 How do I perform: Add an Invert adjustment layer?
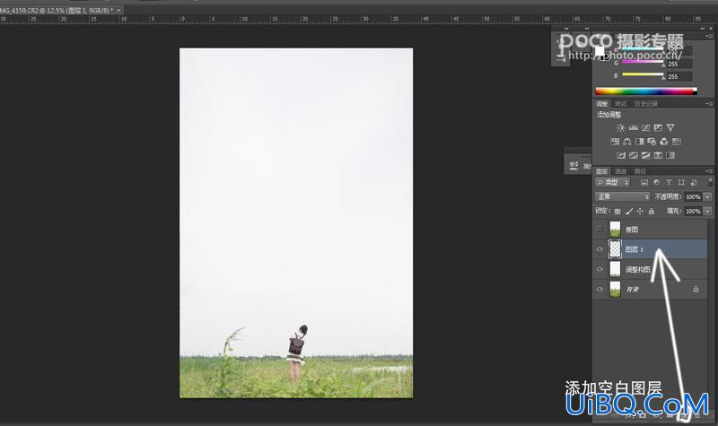tap(621, 155)
